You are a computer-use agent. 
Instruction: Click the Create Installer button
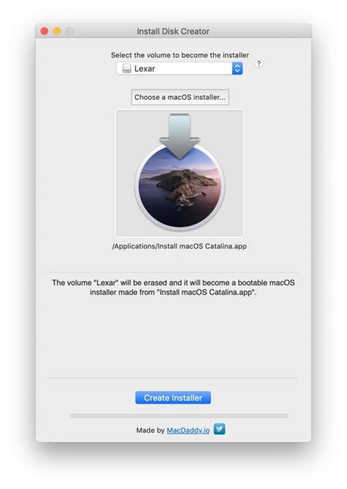click(173, 398)
